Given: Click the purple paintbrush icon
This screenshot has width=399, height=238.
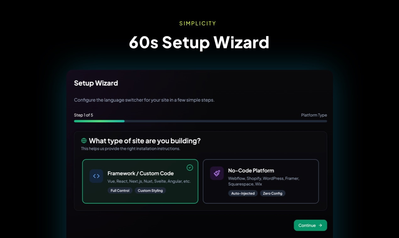Looking at the screenshot, I should [x=217, y=173].
